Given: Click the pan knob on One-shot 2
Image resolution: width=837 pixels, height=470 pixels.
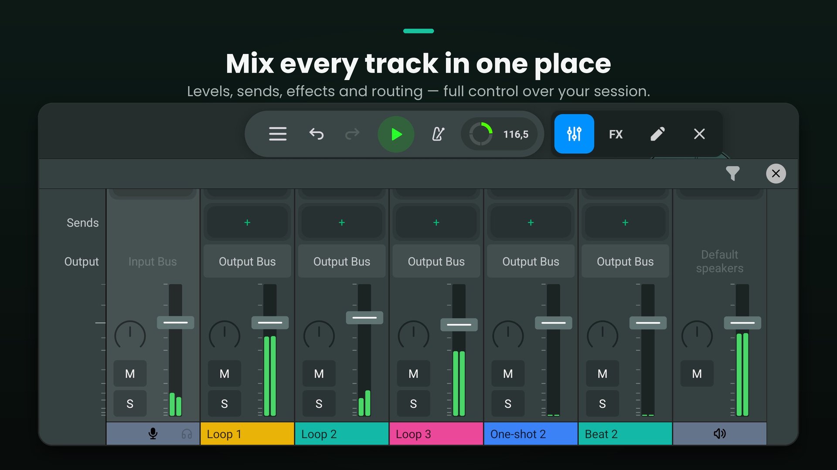Looking at the screenshot, I should [x=508, y=335].
